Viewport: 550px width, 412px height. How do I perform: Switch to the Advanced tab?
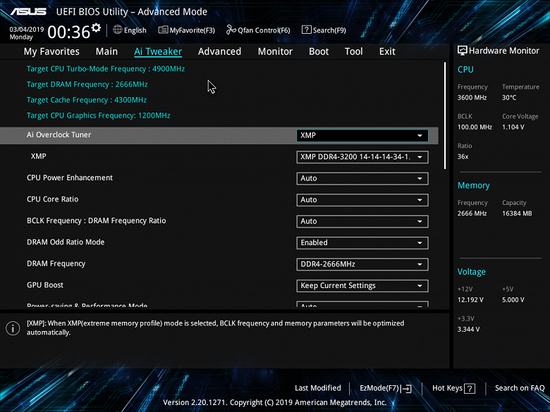click(219, 51)
